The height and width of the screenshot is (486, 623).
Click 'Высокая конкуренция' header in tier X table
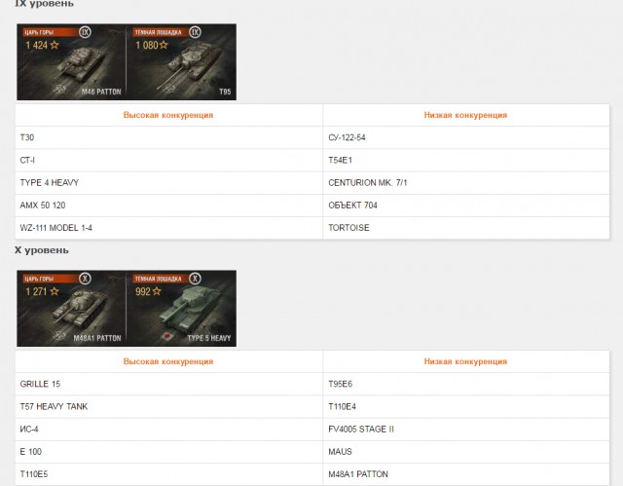(x=168, y=361)
